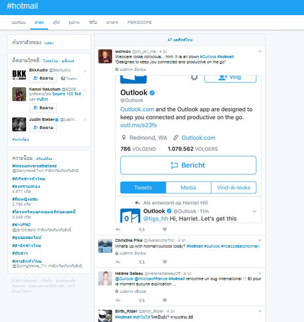Retweet Hélène Gateau's tweet
Screen dimensions: 304x322
click(x=142, y=300)
